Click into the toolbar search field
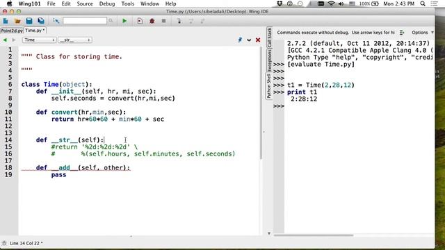Image resolution: width=445 pixels, height=250 pixels. [85, 21]
